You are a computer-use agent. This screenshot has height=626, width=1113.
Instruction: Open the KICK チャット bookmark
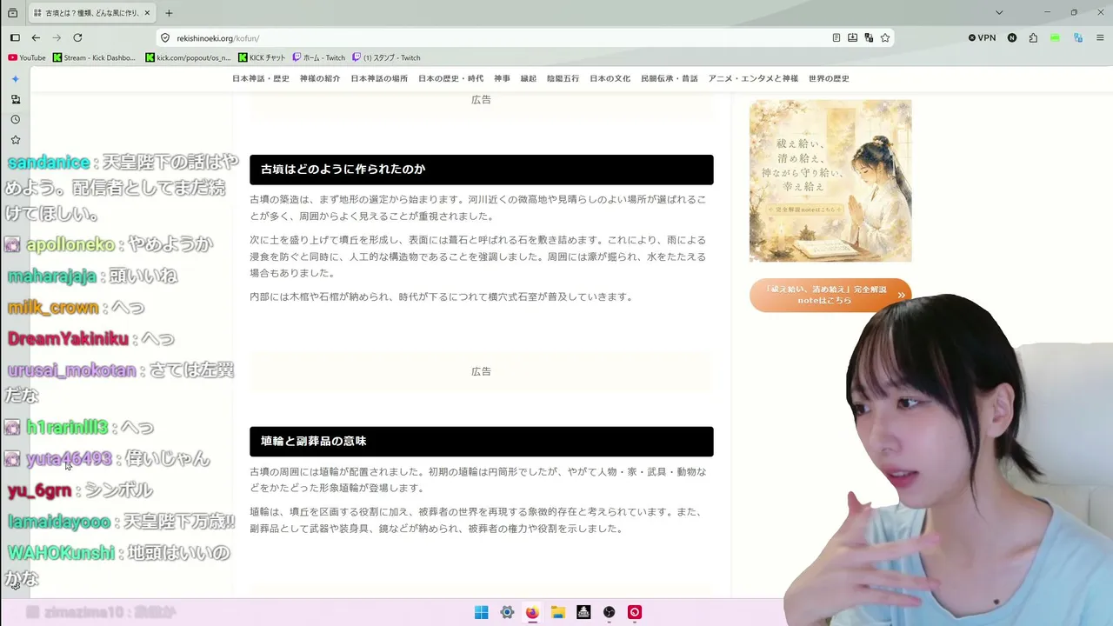(x=262, y=58)
